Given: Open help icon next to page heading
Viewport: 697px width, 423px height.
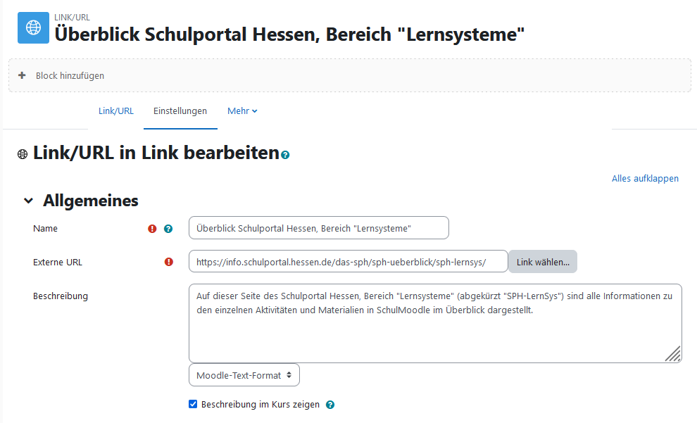Looking at the screenshot, I should [x=285, y=155].
